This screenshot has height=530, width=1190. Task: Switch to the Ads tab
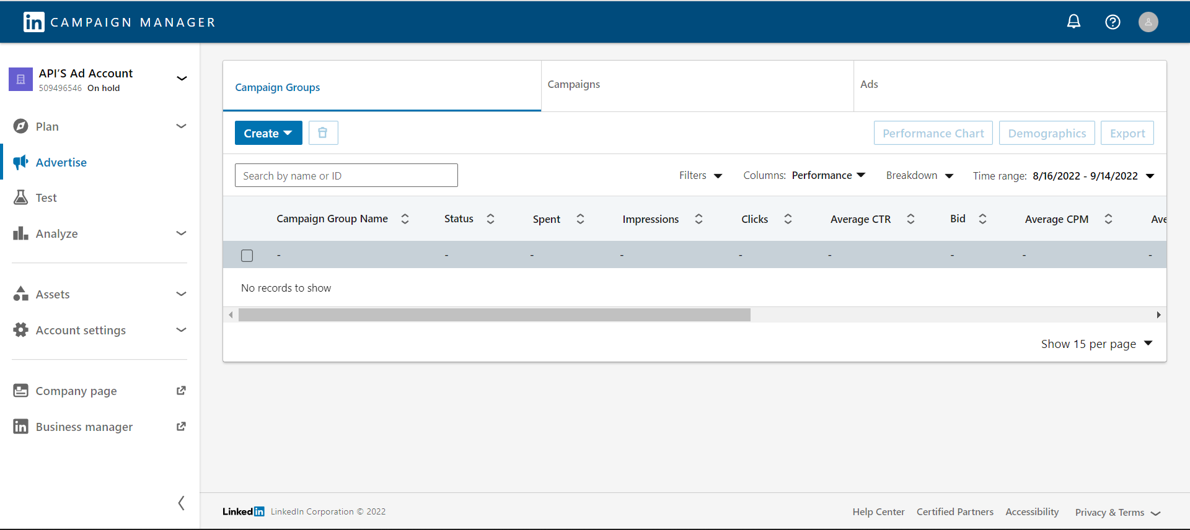tap(869, 84)
